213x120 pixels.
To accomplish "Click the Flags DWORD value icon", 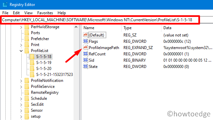I will pyautogui.click(x=86, y=41).
